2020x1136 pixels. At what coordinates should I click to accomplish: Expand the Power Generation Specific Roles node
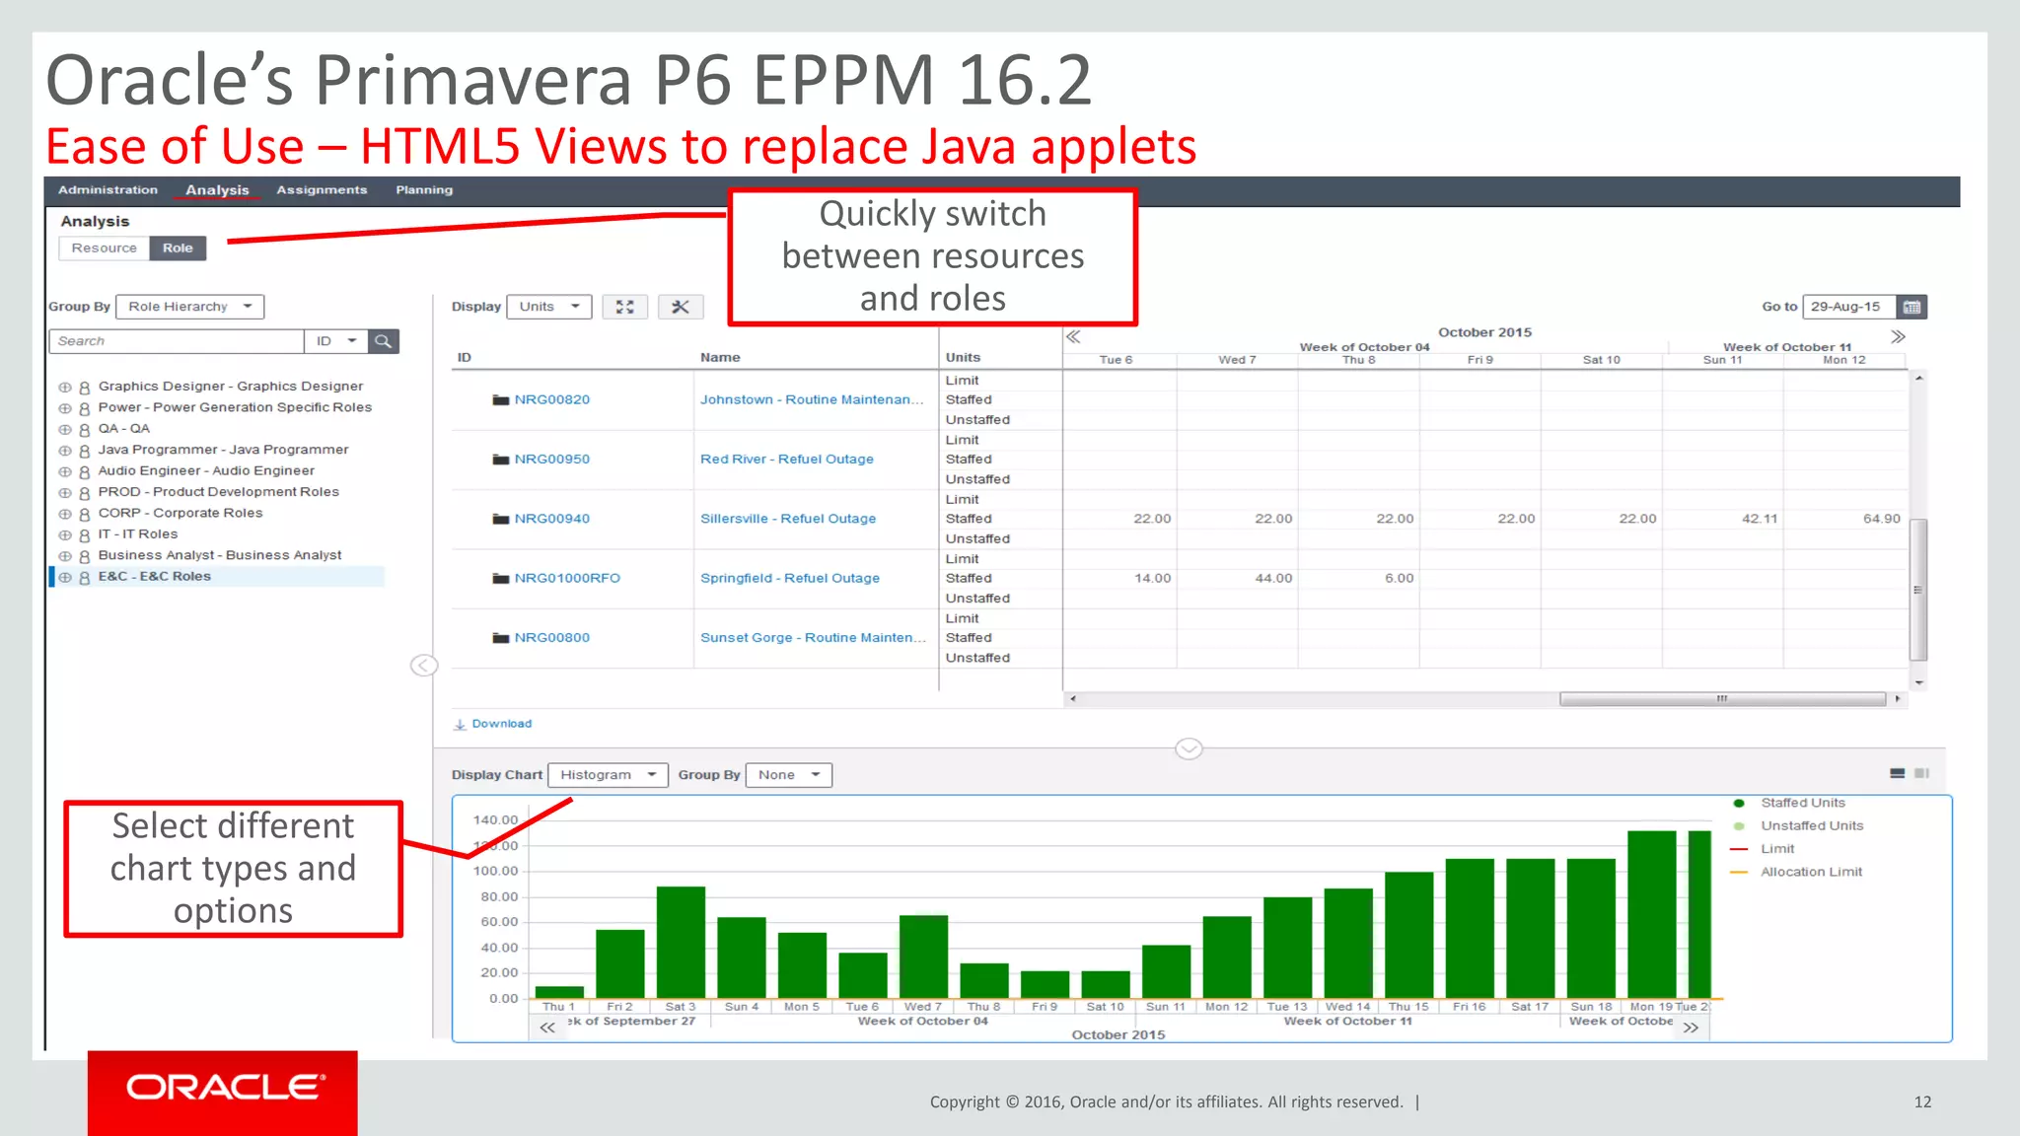click(65, 408)
